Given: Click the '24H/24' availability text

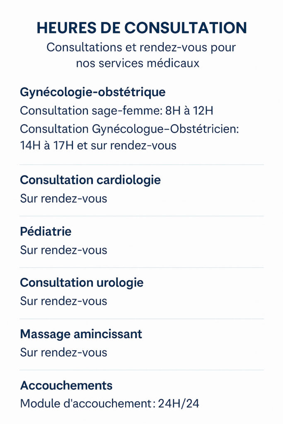Looking at the screenshot, I should tap(179, 404).
